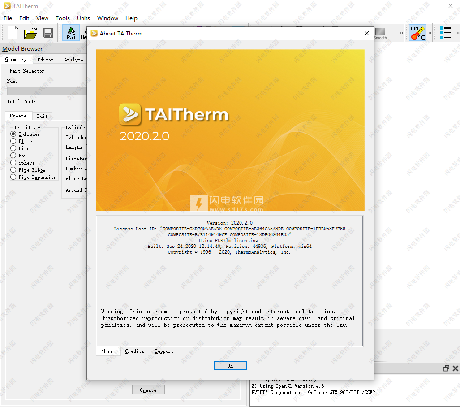
Task: Click the 'Version: 2020.2.0' text line
Action: point(230,223)
